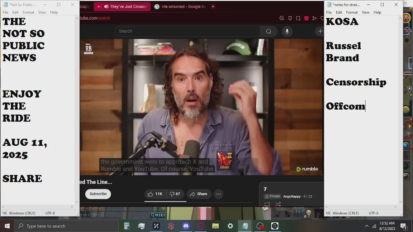Open the Discord taskbar icon

(x=186, y=226)
